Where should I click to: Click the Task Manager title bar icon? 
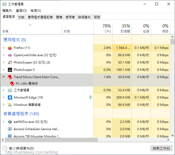point(4,4)
